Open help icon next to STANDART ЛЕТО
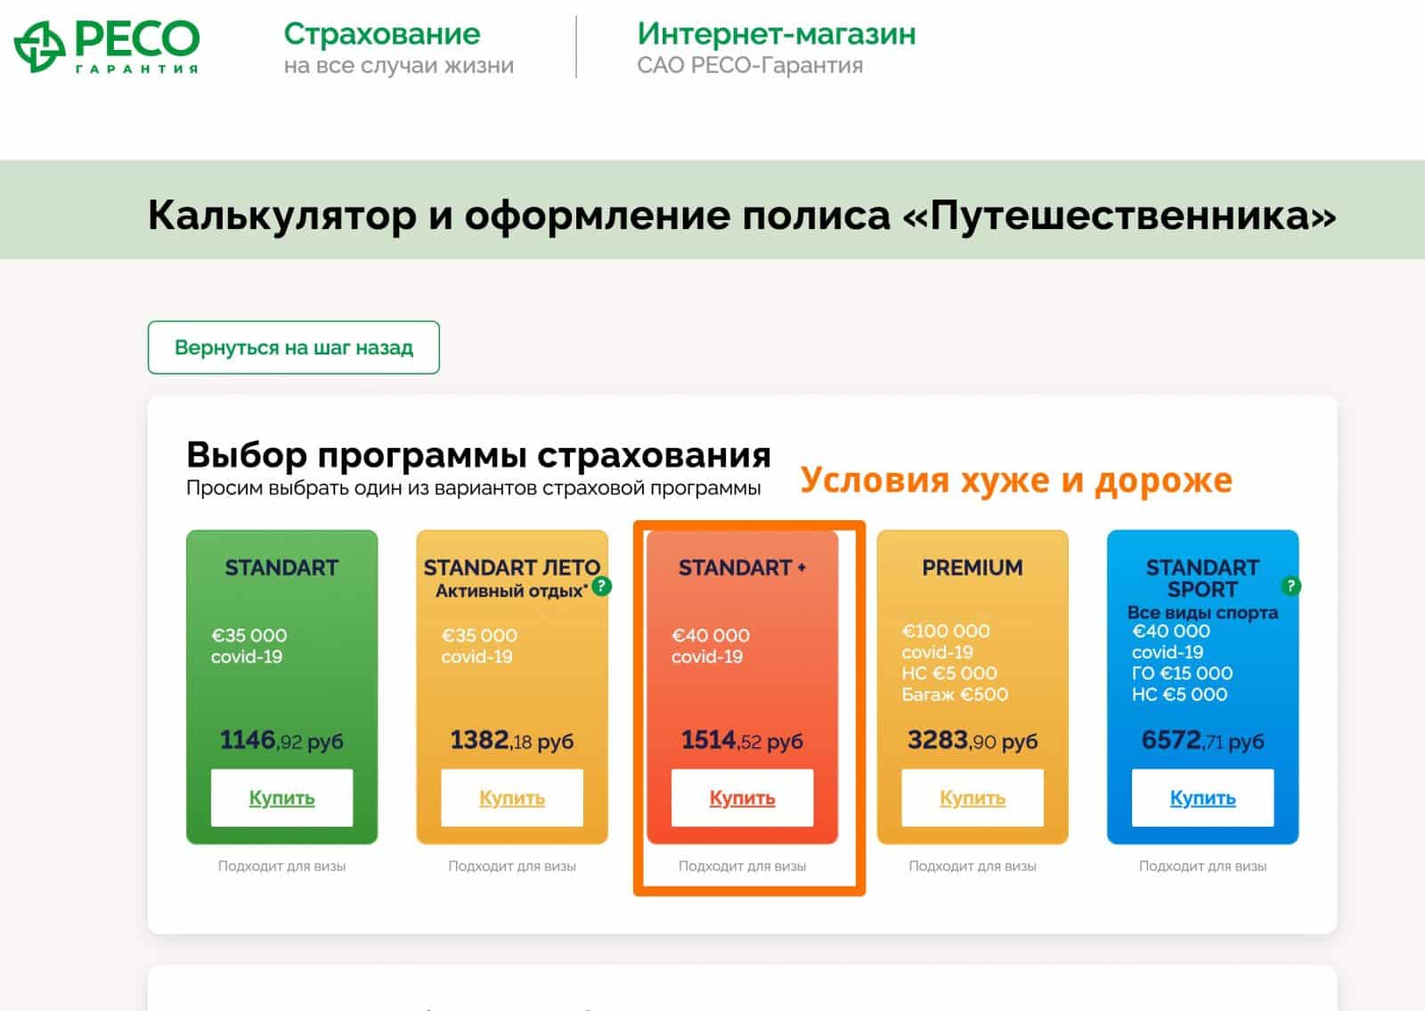The height and width of the screenshot is (1011, 1425). (602, 586)
